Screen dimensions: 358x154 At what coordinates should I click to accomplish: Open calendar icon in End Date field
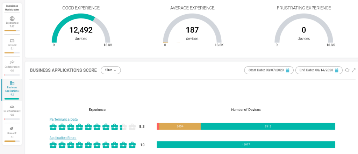tap(337, 70)
